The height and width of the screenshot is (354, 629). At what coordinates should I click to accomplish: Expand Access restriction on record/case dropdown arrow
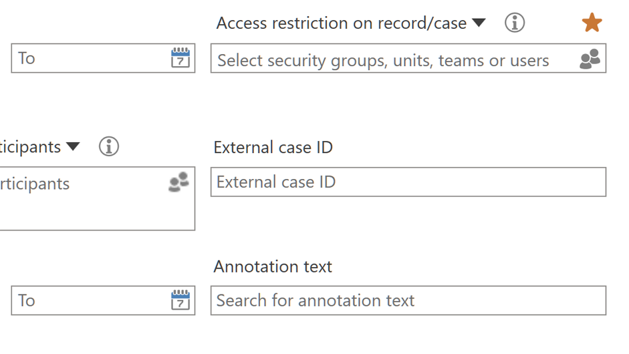479,23
